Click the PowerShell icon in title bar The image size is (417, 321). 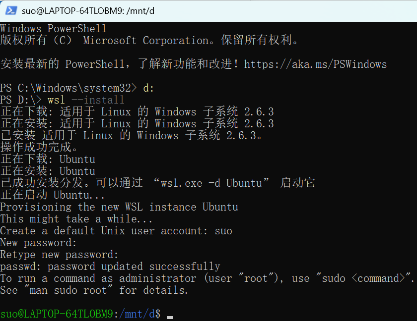[11, 10]
